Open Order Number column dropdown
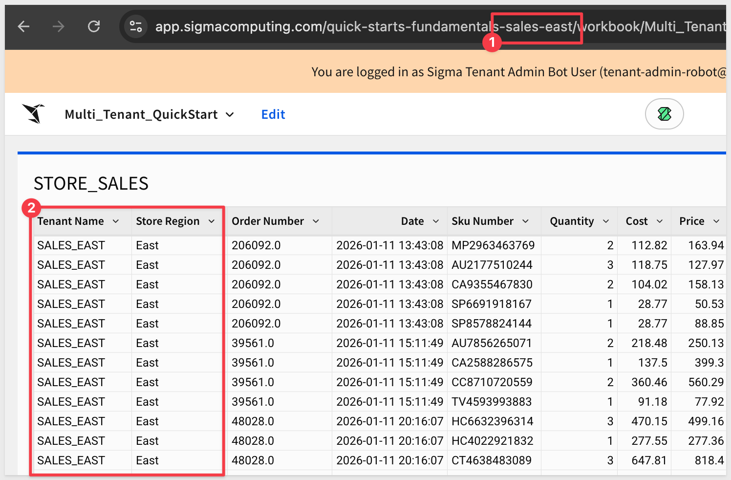 click(x=316, y=221)
